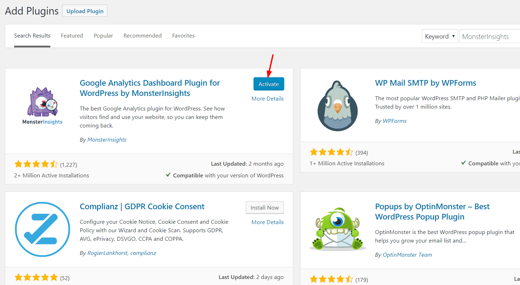
Task: Open the MonsterInsights author link
Action: coord(107,139)
